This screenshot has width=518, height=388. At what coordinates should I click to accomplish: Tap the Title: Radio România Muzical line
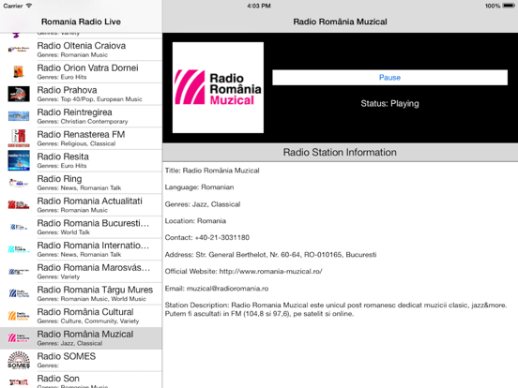pyautogui.click(x=212, y=171)
